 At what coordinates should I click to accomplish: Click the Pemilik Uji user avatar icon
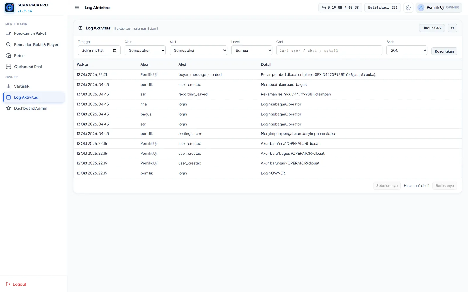point(421,8)
